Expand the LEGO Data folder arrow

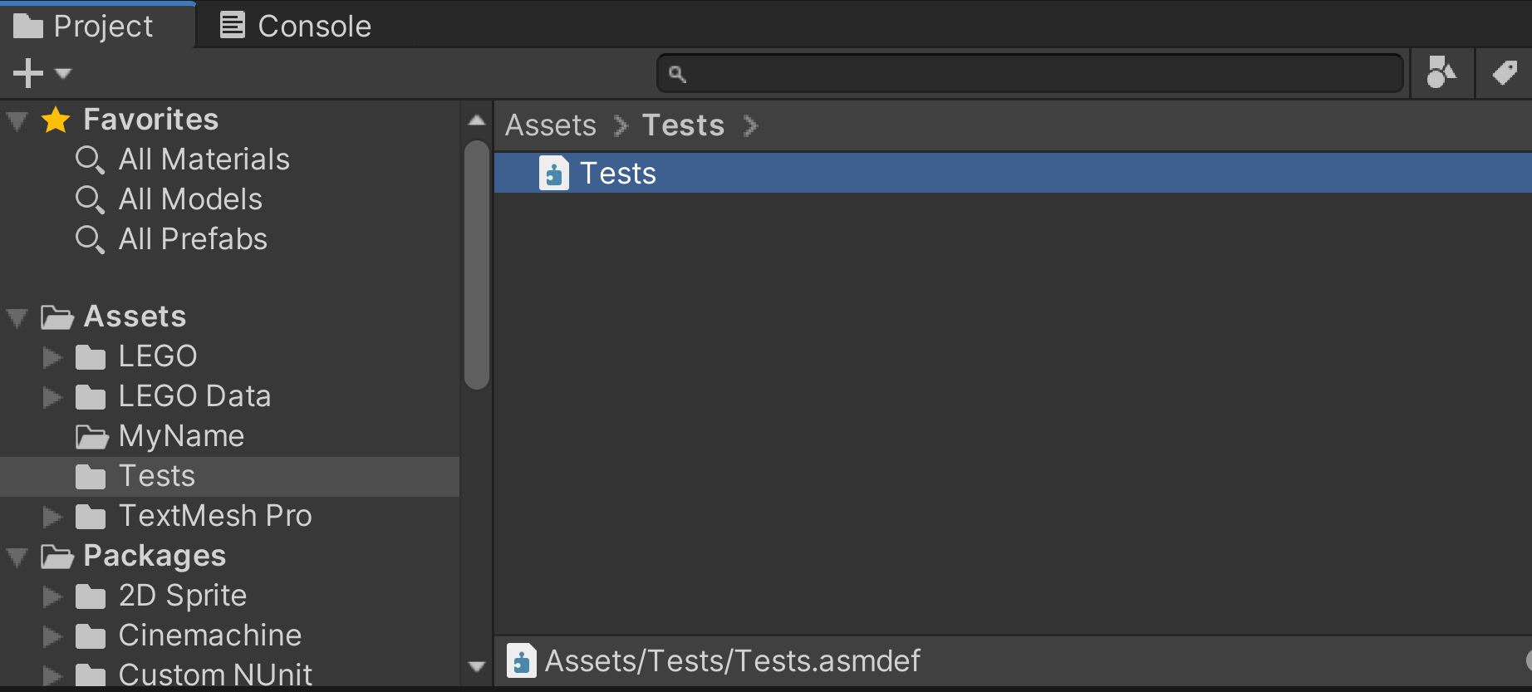(x=52, y=397)
